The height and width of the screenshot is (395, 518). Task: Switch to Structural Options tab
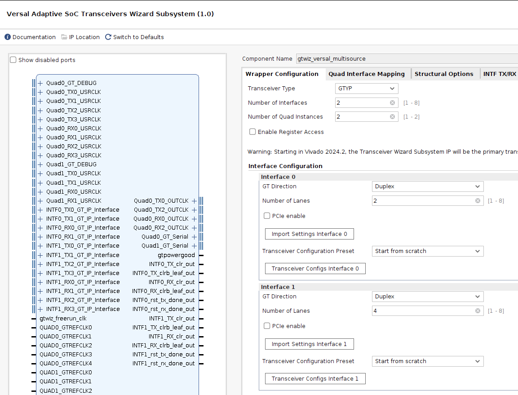click(x=444, y=74)
